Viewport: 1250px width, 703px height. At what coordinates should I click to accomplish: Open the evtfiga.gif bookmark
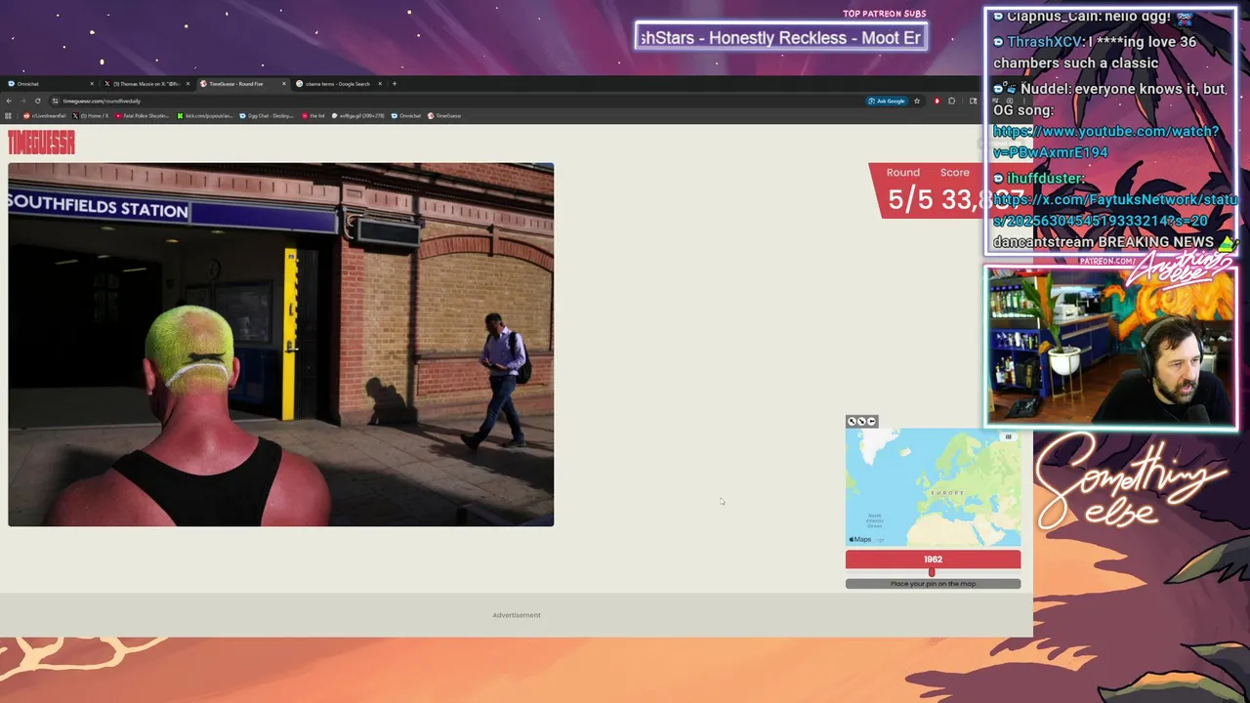[358, 115]
